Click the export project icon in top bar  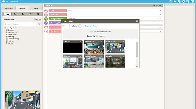pos(188,1)
